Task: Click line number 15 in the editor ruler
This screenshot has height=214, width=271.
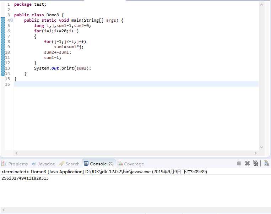Action: (x=7, y=79)
